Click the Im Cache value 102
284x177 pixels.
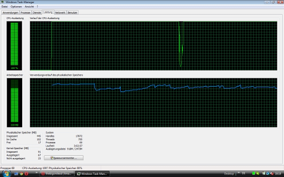pos(39,139)
